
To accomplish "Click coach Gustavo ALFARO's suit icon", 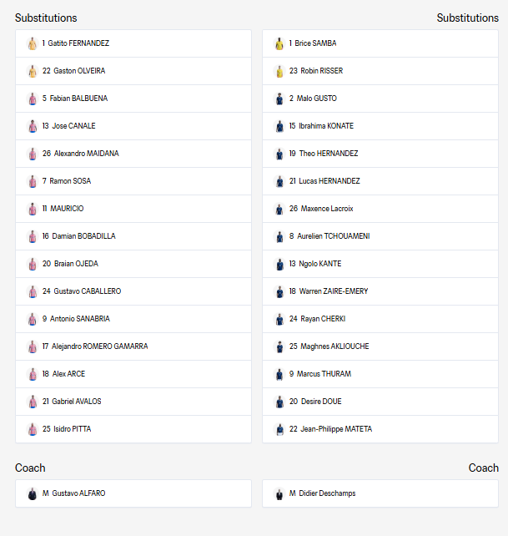I will 33,493.
